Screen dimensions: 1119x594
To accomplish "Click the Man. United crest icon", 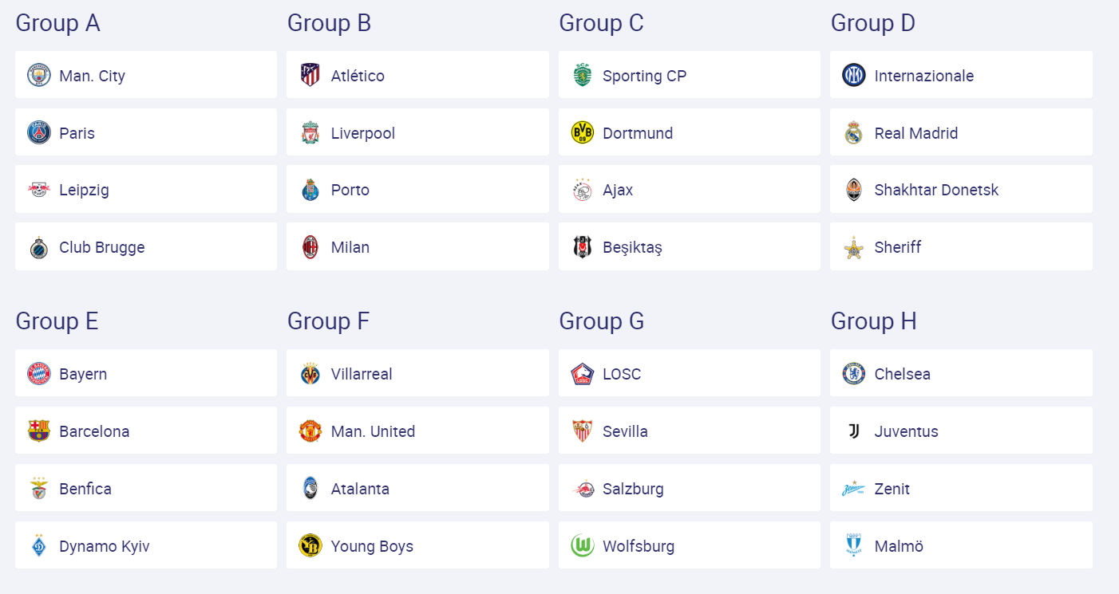I will 310,431.
